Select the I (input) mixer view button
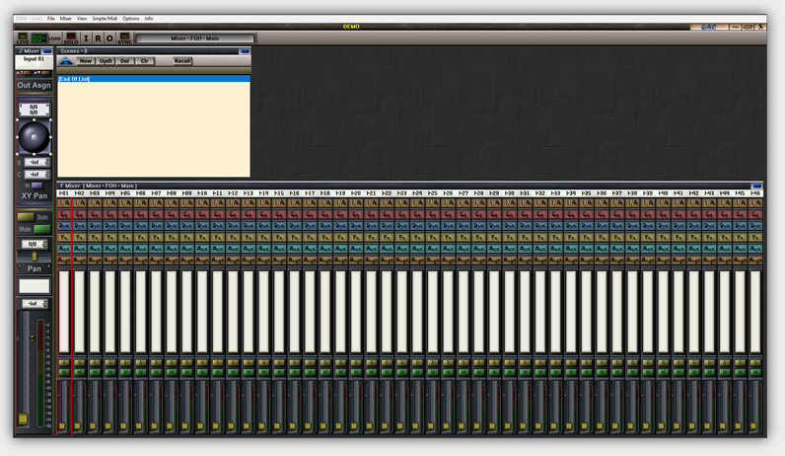785x456 pixels. point(86,38)
